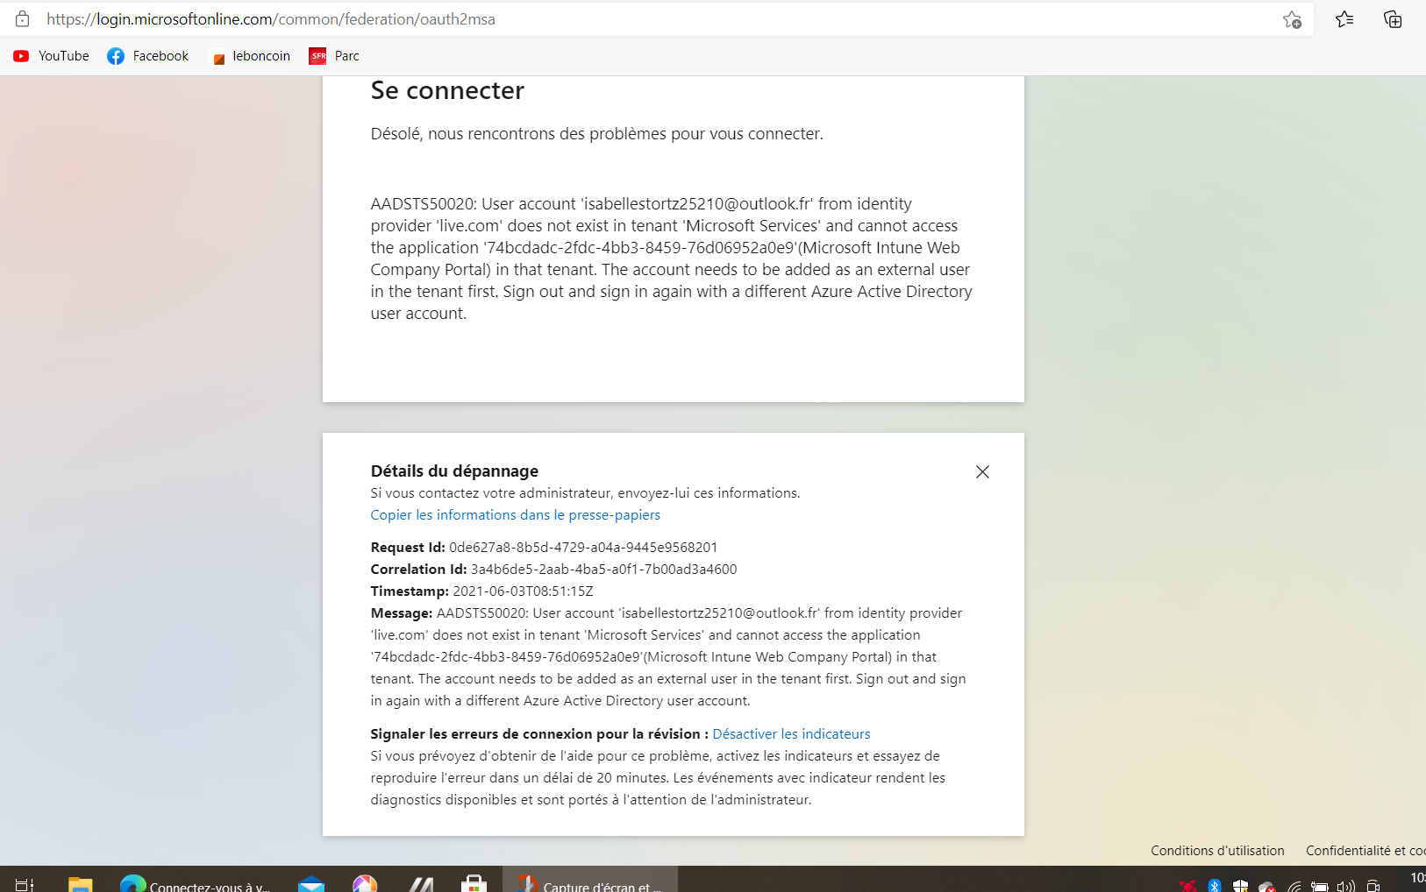Open the slanted stripes taskbar app

click(x=421, y=883)
